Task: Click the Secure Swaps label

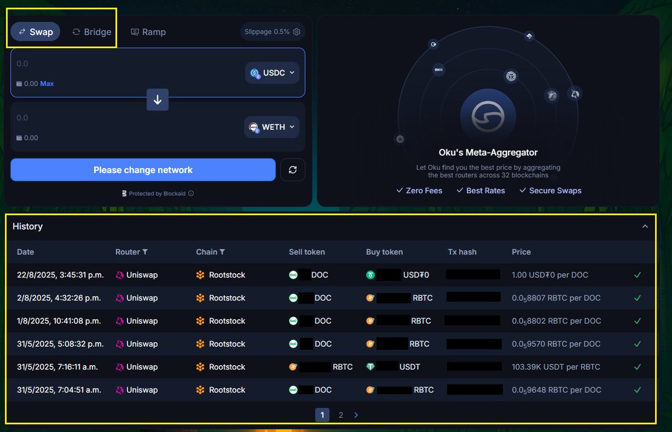Action: point(550,191)
